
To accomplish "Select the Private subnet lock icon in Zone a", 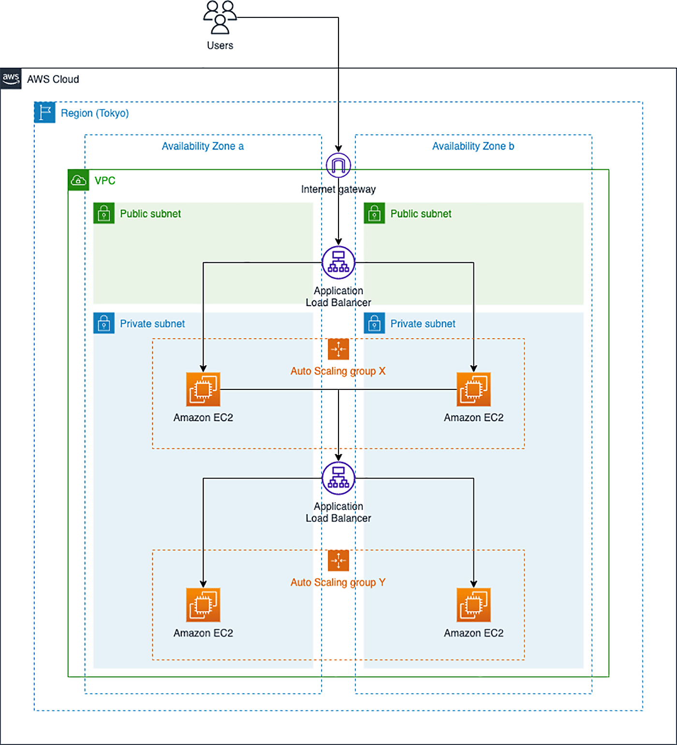I will pyautogui.click(x=104, y=323).
